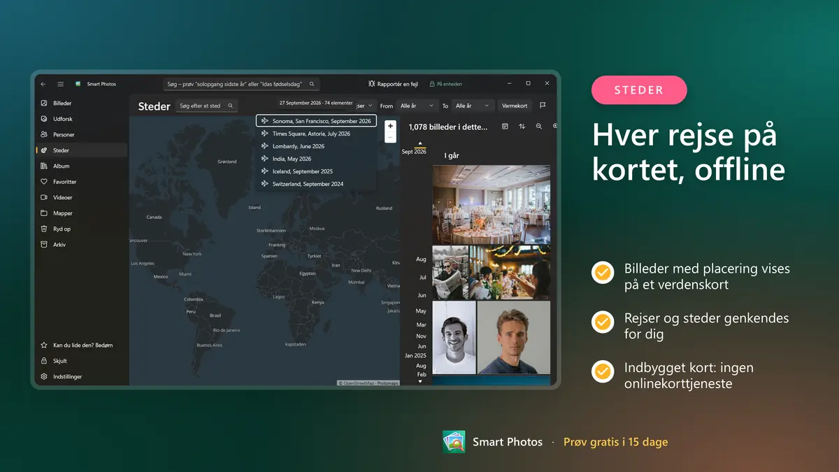
Task: Zoom out the map with minus button
Action: [x=390, y=138]
